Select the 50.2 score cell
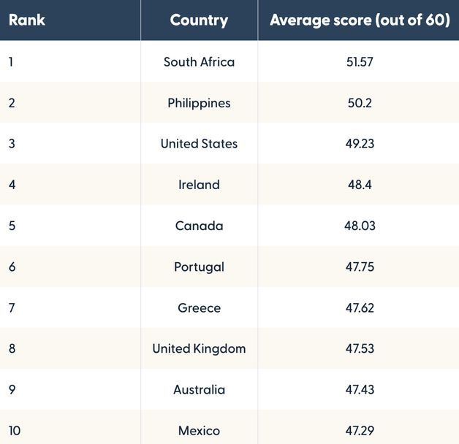This screenshot has width=459, height=444. [360, 103]
